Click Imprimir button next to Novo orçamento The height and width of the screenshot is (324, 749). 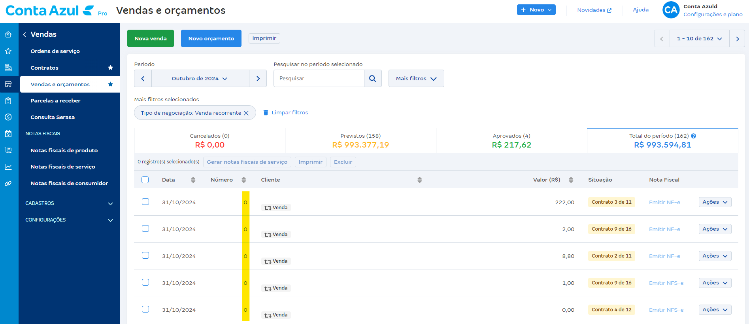[x=264, y=38]
